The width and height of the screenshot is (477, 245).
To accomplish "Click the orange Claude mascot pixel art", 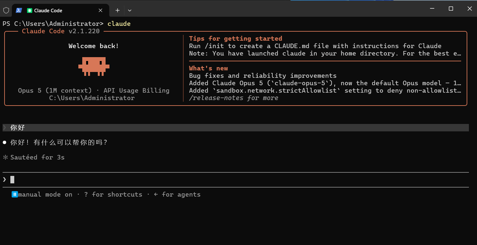I will (94, 66).
